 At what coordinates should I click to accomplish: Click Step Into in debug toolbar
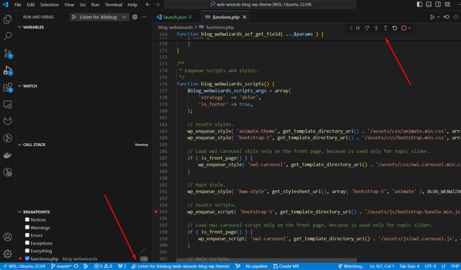(376, 28)
